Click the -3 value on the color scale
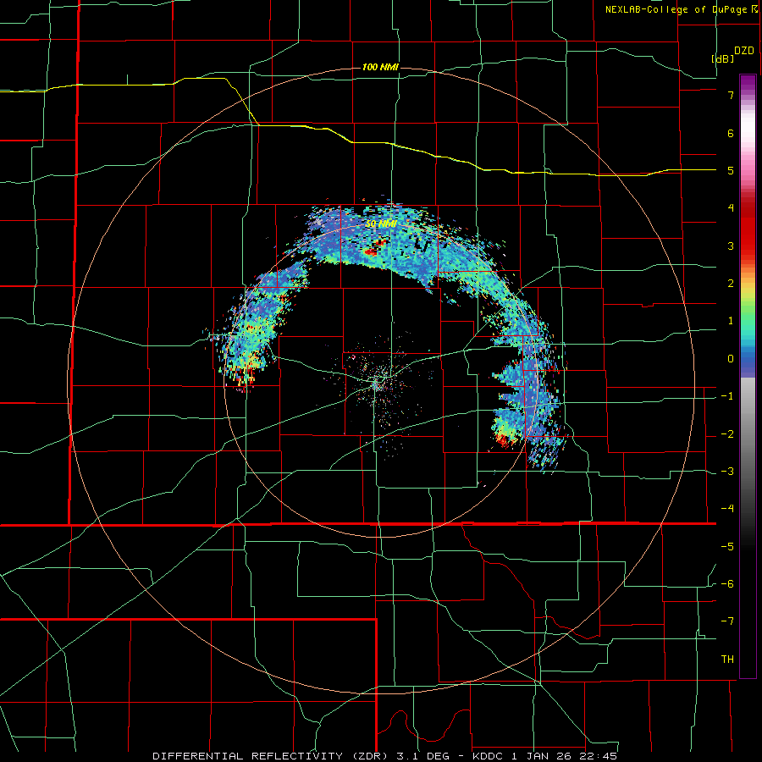The height and width of the screenshot is (762, 762). coord(727,472)
